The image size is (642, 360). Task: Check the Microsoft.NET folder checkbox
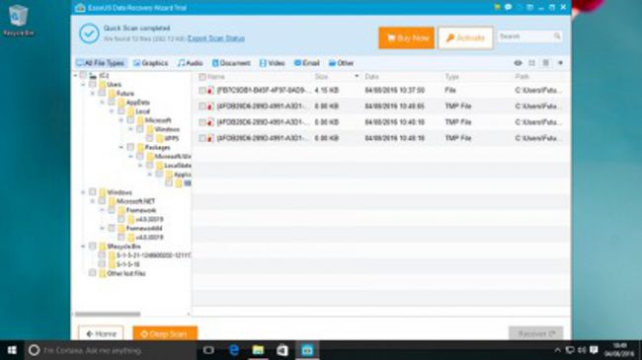pos(103,201)
